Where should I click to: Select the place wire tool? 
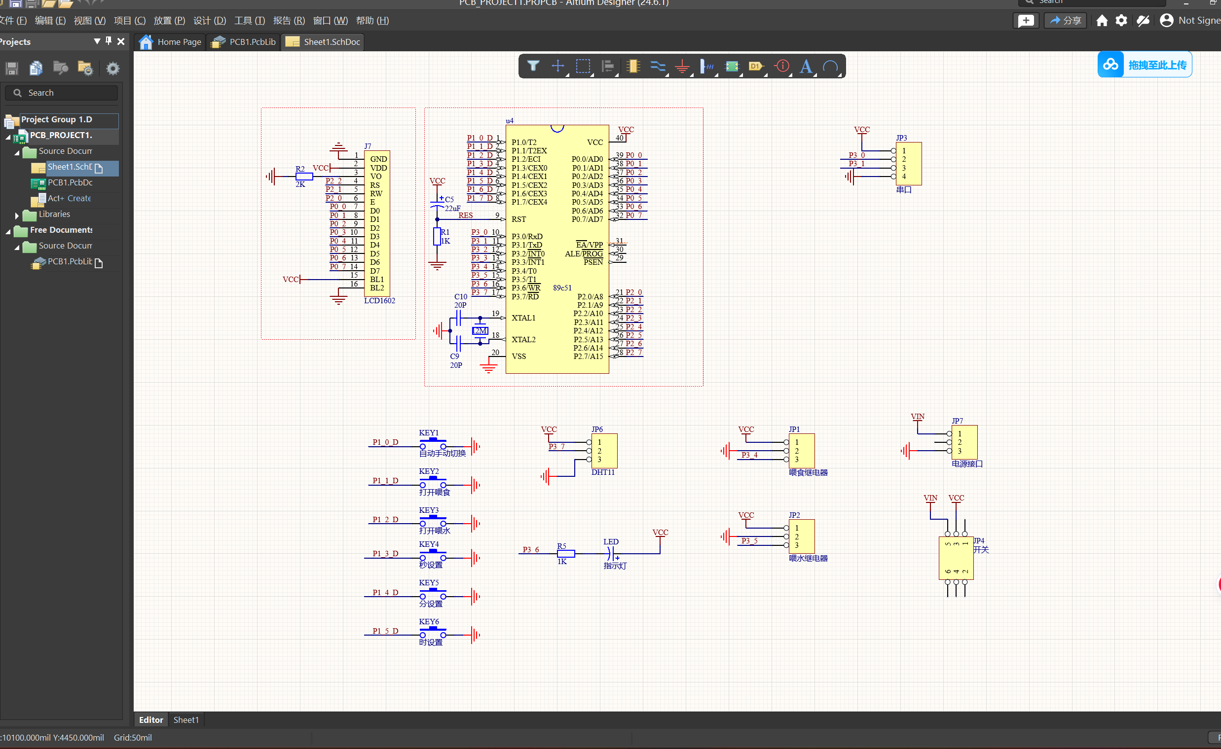click(658, 66)
